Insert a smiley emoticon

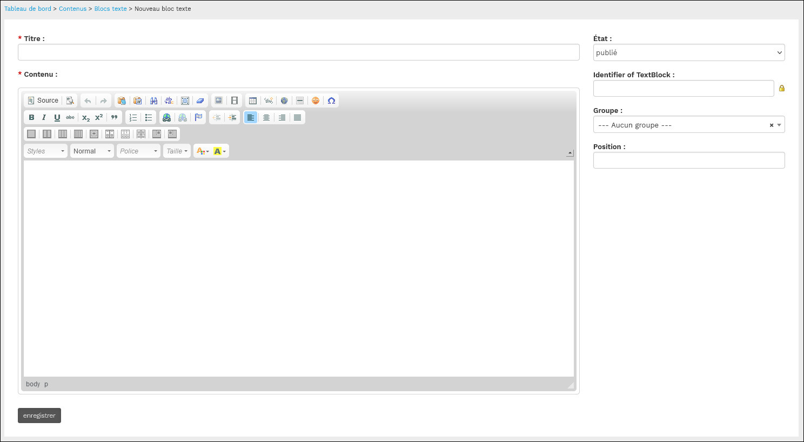(316, 101)
